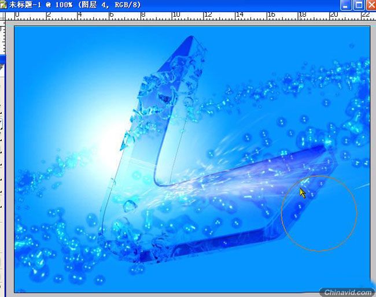This screenshot has height=297, width=376.
Task: Click the title bar text 未标题-1 @ 100%
Action: pos(40,5)
